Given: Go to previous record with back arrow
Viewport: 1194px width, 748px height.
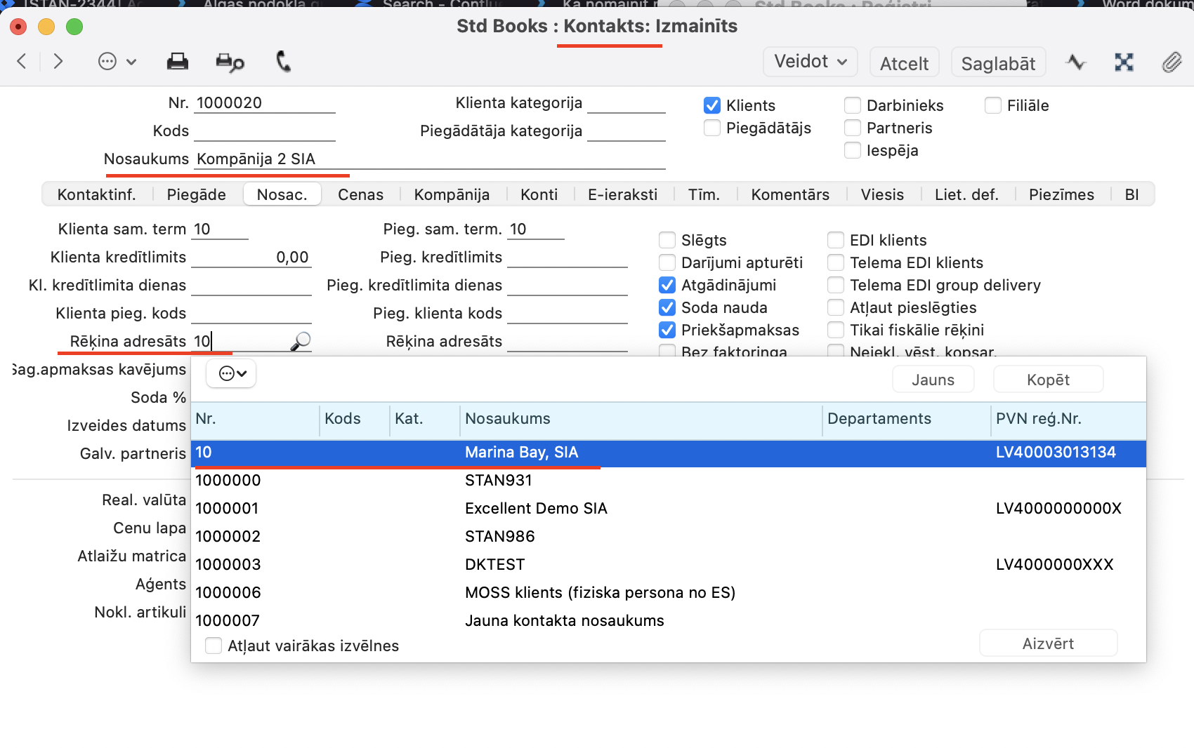Looking at the screenshot, I should [22, 62].
